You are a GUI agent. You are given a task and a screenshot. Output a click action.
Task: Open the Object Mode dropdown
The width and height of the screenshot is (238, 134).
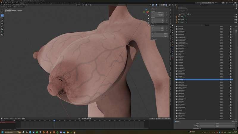tap(8, 5)
